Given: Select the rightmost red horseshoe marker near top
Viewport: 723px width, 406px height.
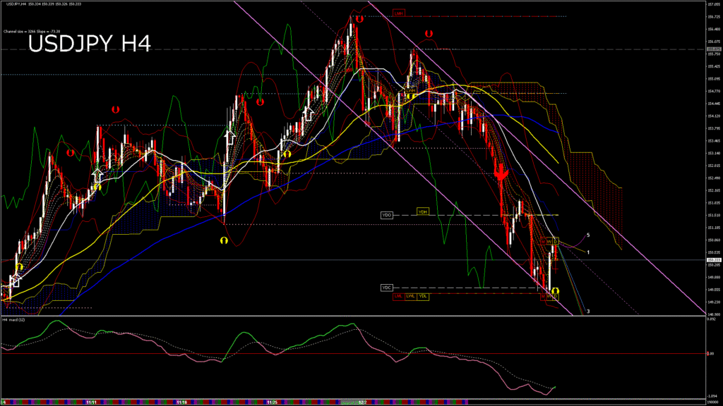Looking at the screenshot, I should coord(429,33).
